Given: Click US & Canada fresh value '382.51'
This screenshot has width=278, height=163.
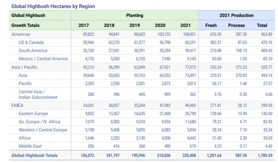Looking at the screenshot, I should (216, 42).
